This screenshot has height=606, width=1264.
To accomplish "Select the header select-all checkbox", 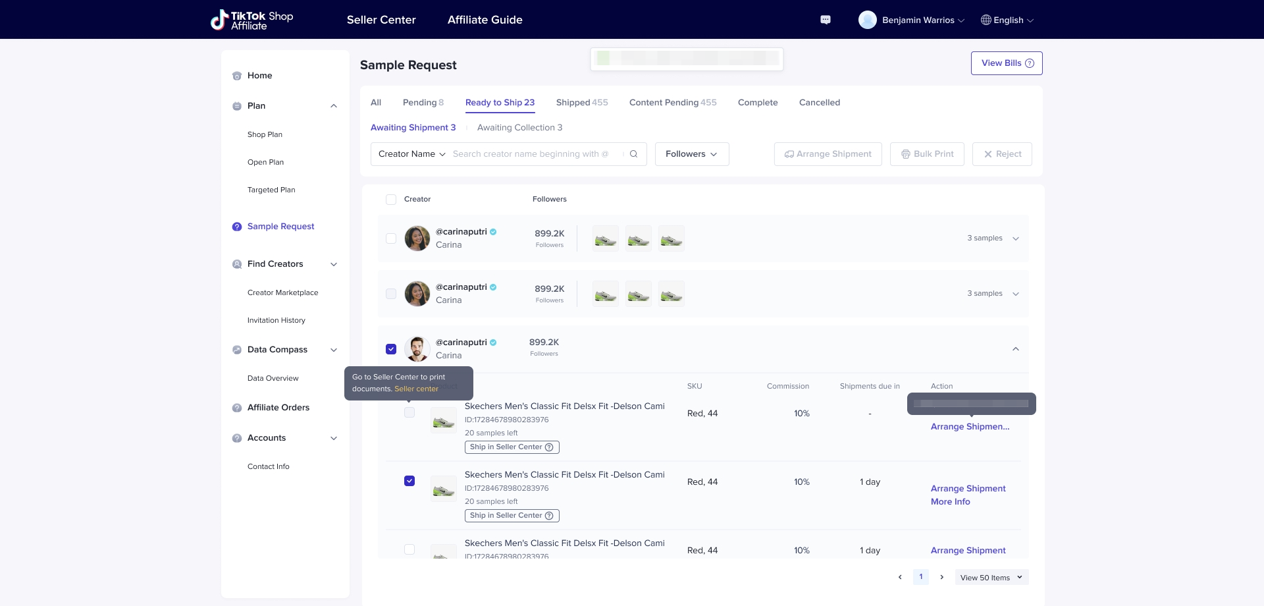I will tap(391, 200).
